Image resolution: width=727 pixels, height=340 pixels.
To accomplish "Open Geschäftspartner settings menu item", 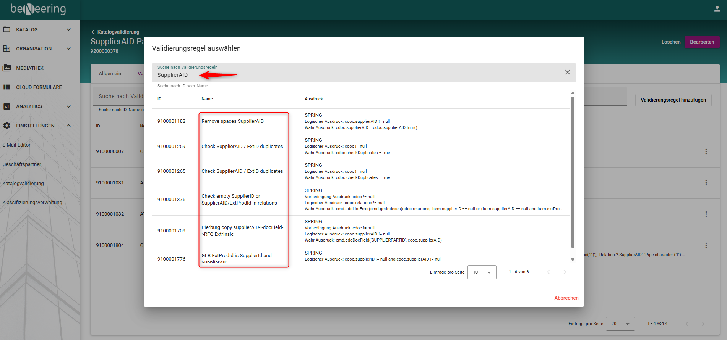I will (x=22, y=164).
